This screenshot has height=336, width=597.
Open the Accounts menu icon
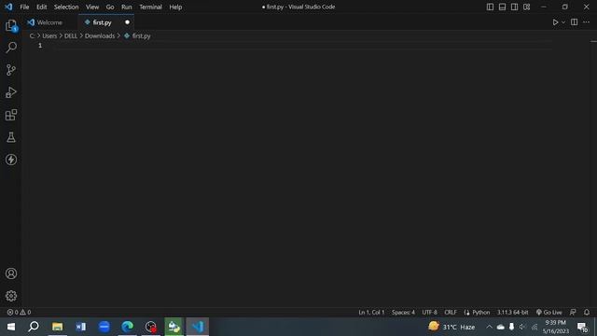click(x=11, y=273)
